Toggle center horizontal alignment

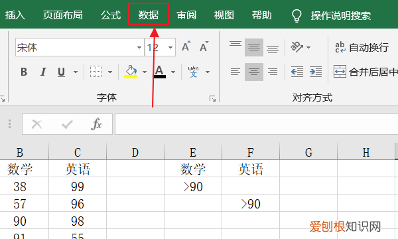(254, 72)
